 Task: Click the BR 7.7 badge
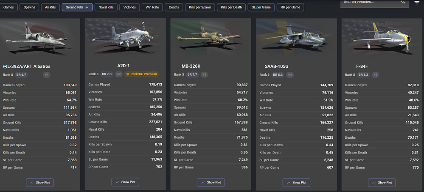pos(193,74)
